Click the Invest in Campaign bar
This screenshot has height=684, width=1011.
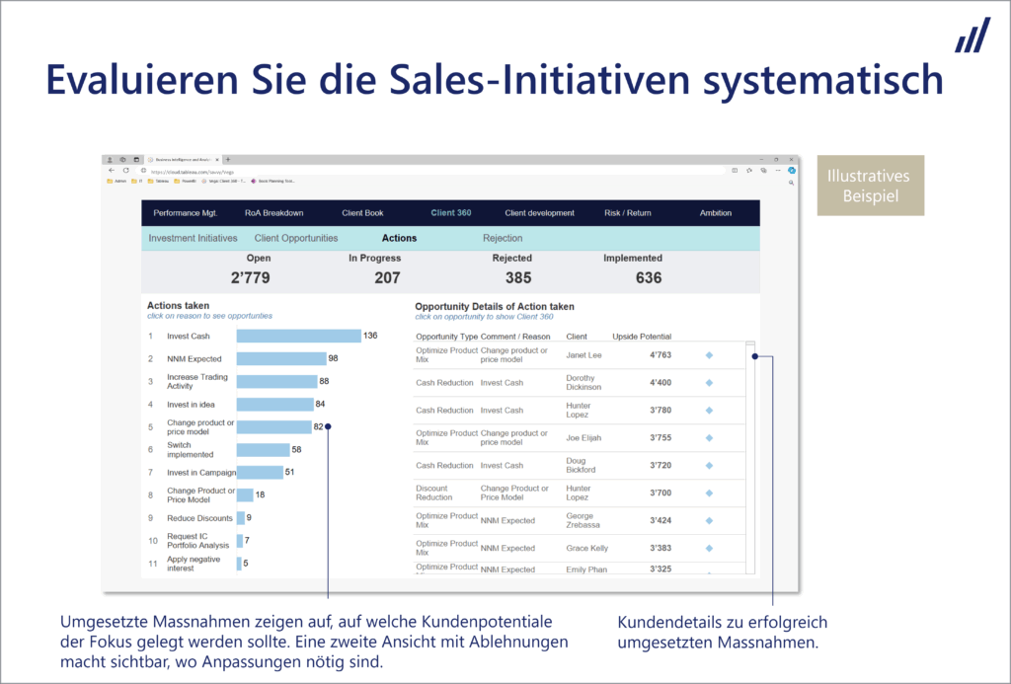click(x=259, y=473)
